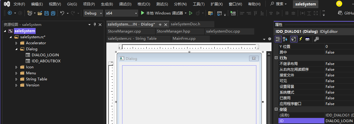Click the Make Same Size icon
This screenshot has height=124, width=354.
(316, 13)
